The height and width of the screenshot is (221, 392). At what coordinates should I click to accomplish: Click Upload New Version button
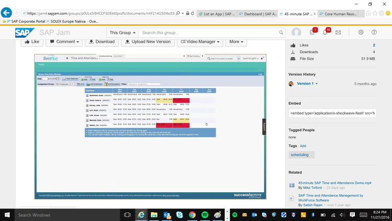click(x=148, y=41)
